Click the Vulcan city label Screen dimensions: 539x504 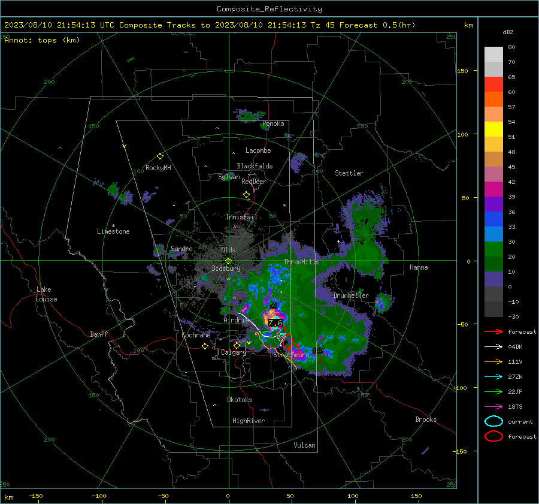[305, 445]
